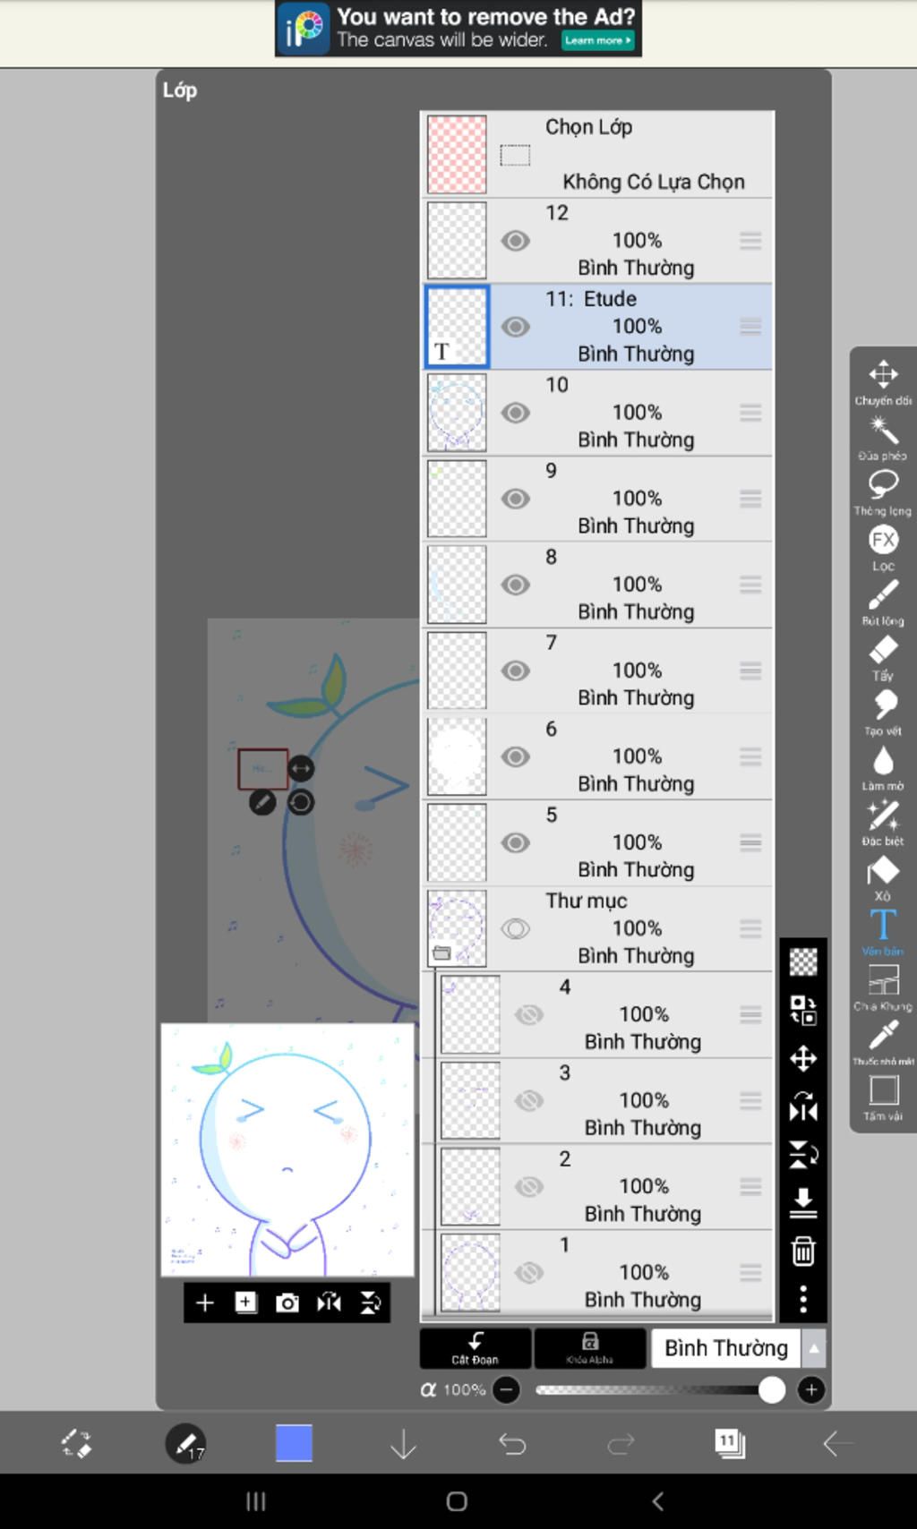
Task: Add new layer with plus icon
Action: 205,1303
